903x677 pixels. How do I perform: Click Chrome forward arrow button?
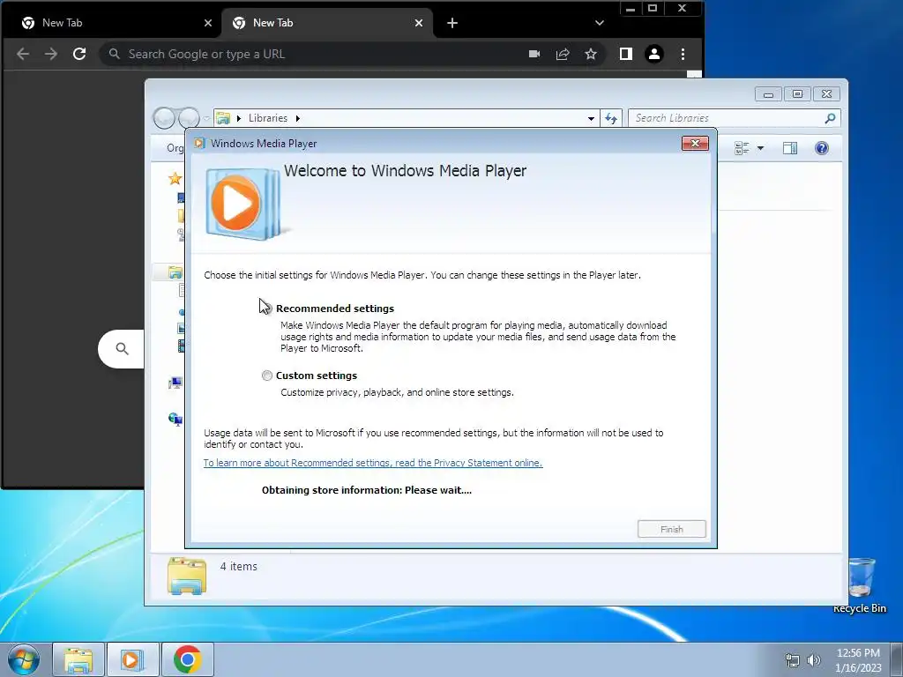pyautogui.click(x=51, y=54)
